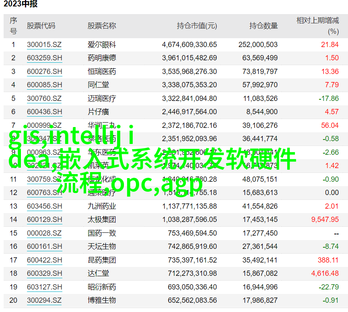Viewport: 348px width, 312px height.
Task: Click the 股票名称 column header
Action: pos(102,26)
